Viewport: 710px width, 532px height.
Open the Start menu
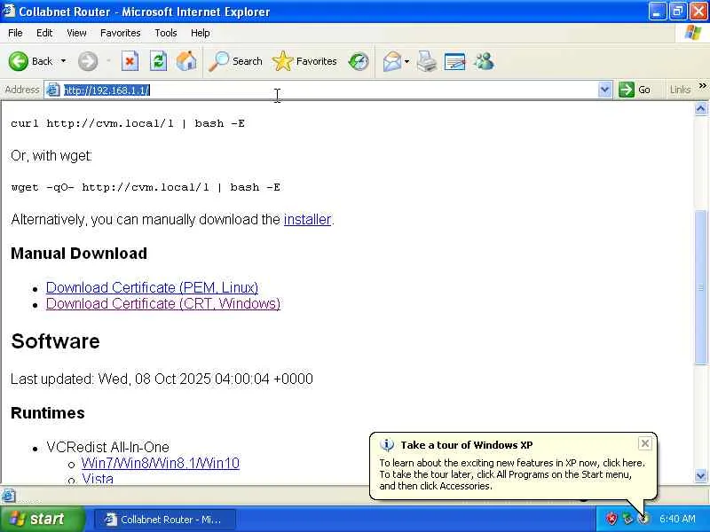point(42,519)
